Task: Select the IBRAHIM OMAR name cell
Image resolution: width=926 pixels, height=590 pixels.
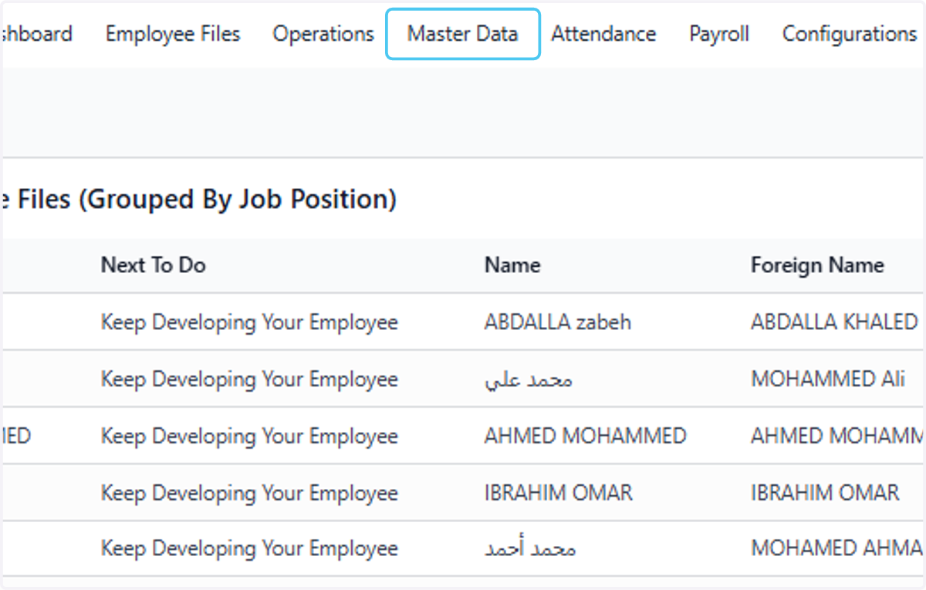Action: click(559, 493)
